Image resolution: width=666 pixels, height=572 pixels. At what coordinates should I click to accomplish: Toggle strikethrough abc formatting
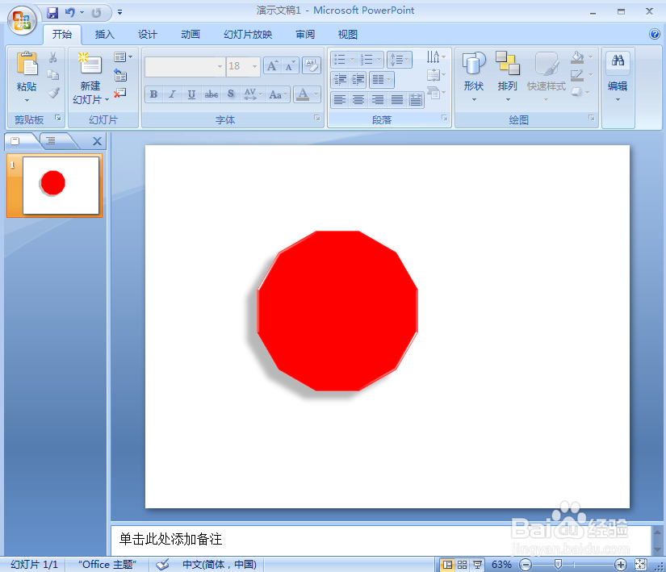(211, 94)
